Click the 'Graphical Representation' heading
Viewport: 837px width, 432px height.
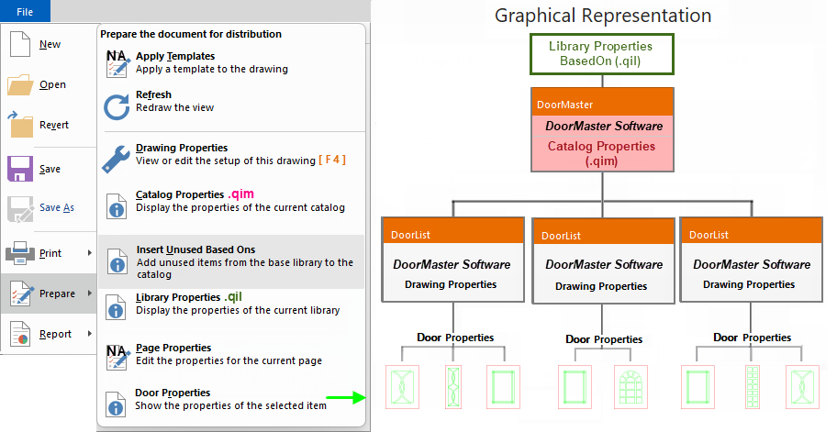tap(603, 16)
